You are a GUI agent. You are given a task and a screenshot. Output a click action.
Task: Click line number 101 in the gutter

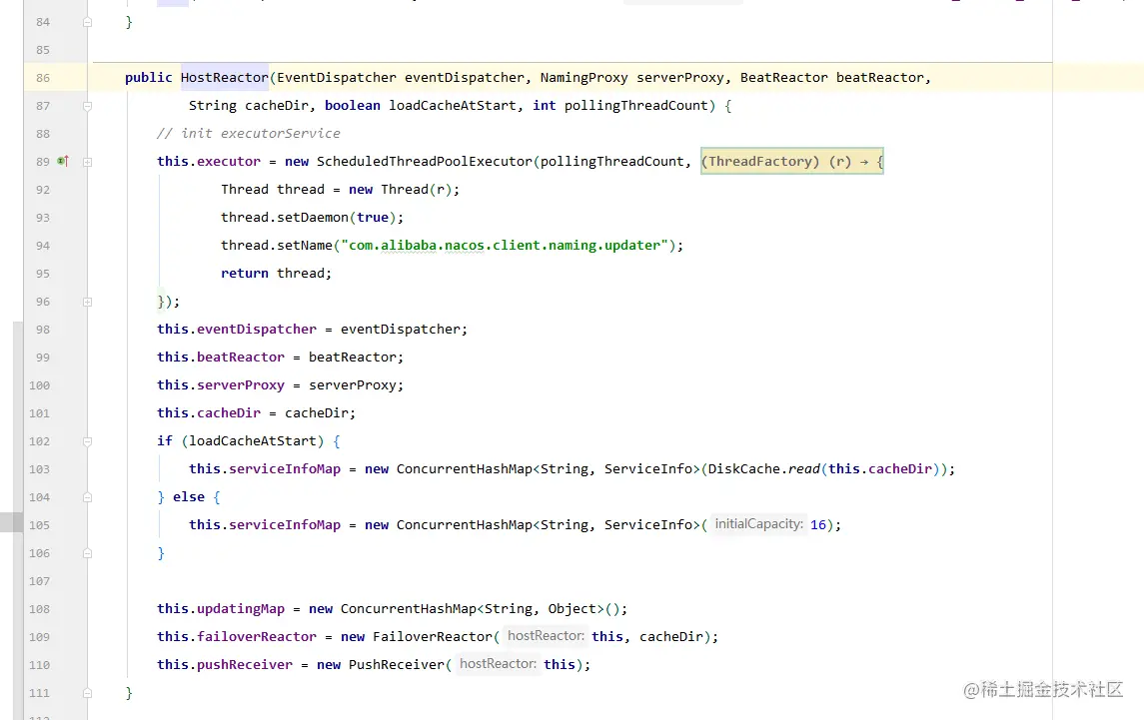tap(39, 412)
